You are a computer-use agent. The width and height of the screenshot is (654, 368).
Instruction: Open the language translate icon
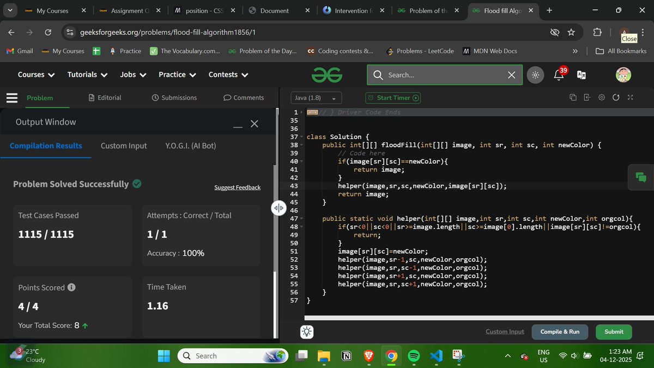[x=582, y=75]
